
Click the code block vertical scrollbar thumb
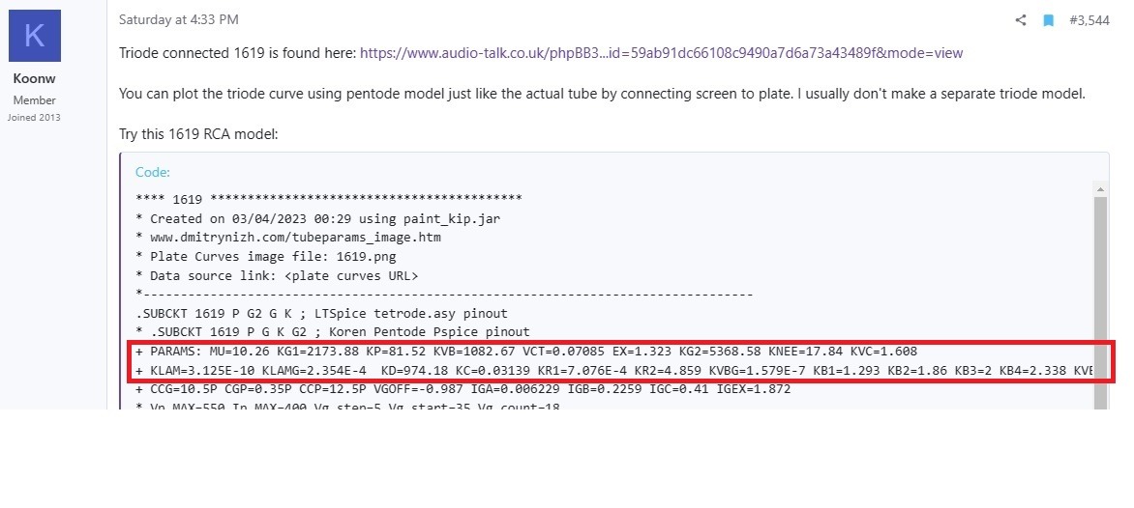point(1101,303)
